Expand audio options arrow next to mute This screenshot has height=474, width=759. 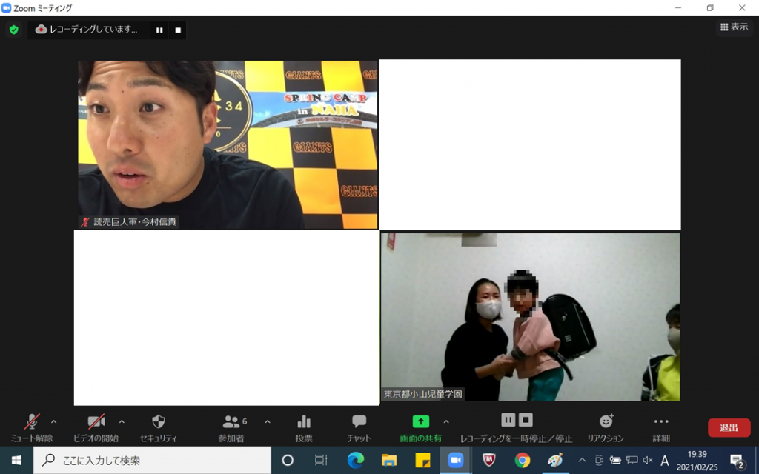coord(53,421)
